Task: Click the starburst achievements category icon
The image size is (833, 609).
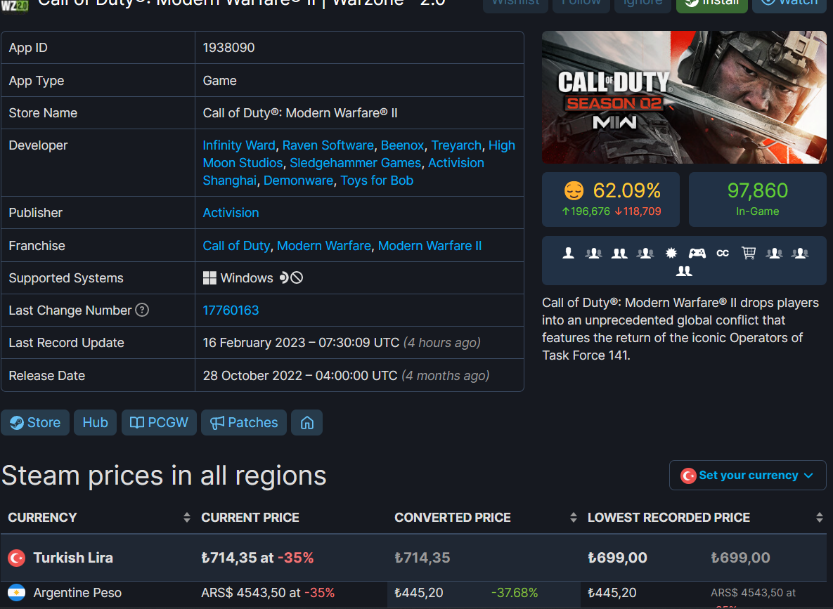Action: (671, 254)
